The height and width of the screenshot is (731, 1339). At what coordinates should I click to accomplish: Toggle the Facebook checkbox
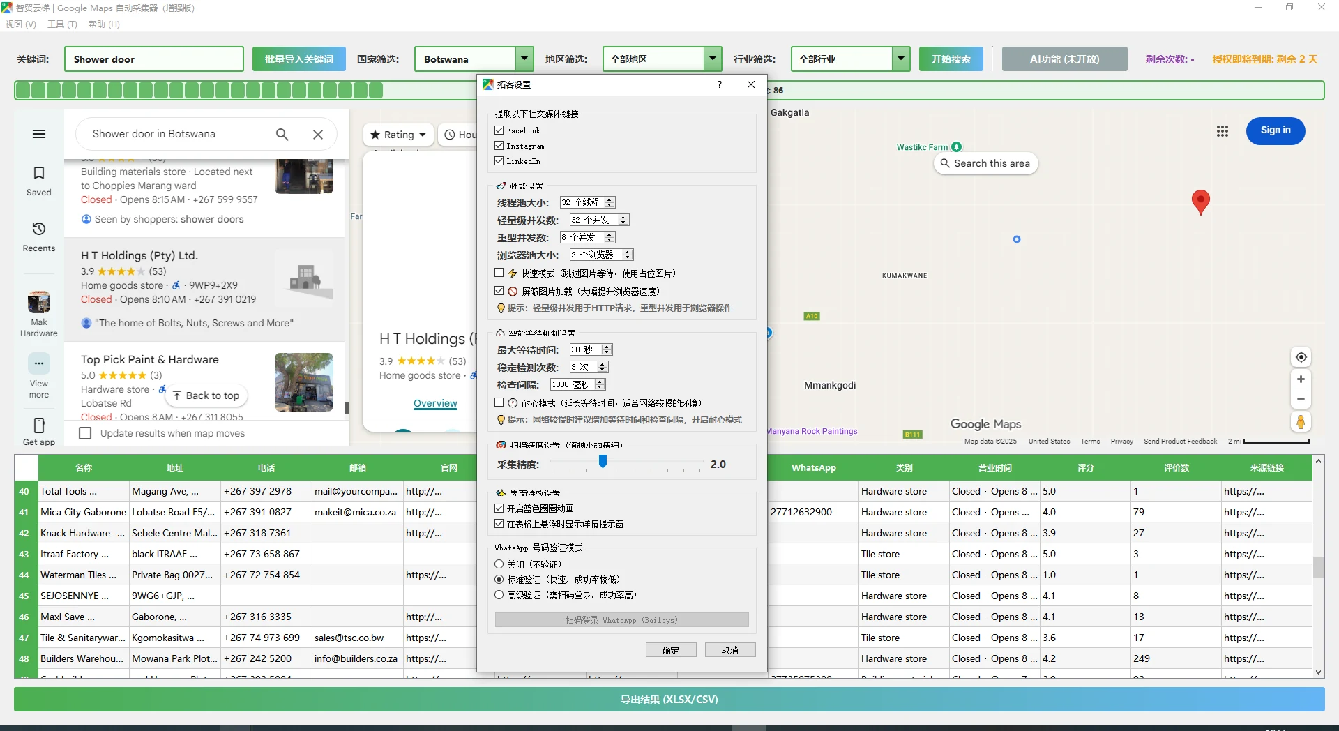pyautogui.click(x=499, y=130)
